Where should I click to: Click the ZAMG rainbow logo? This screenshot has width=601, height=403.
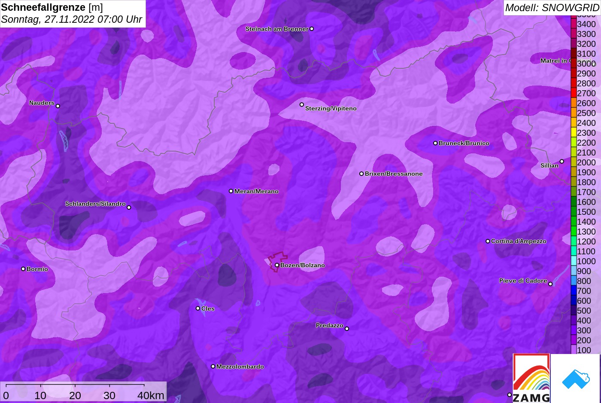(x=531, y=378)
